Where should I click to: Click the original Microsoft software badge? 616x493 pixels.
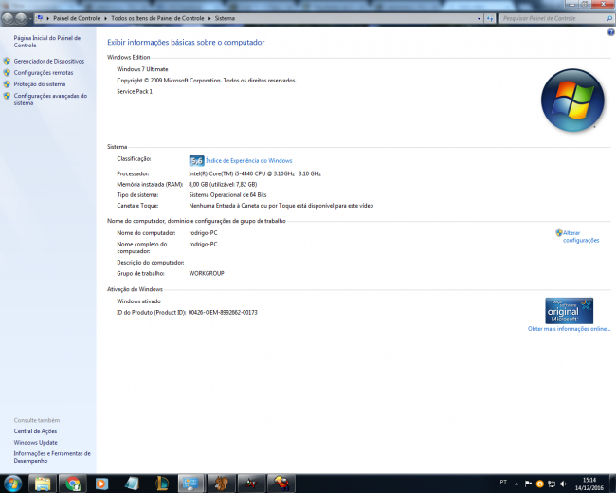tap(569, 311)
